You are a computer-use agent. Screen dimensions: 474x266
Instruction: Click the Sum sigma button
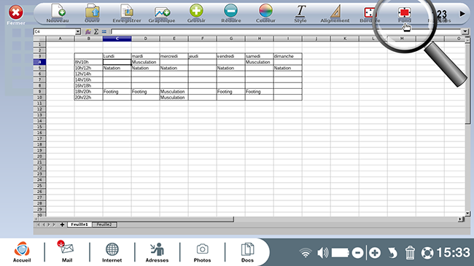tap(96, 31)
